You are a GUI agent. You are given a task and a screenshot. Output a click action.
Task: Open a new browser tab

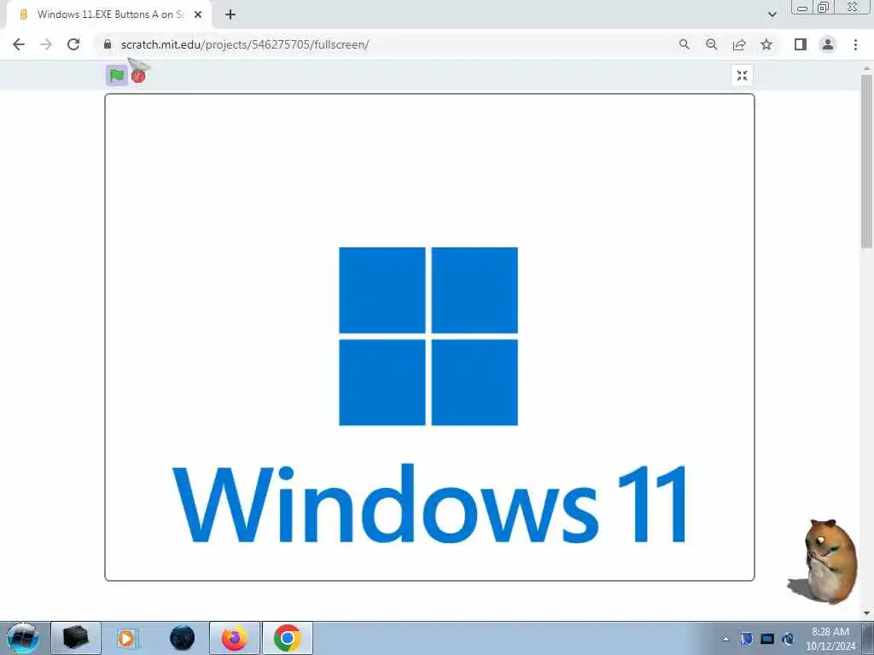point(230,14)
